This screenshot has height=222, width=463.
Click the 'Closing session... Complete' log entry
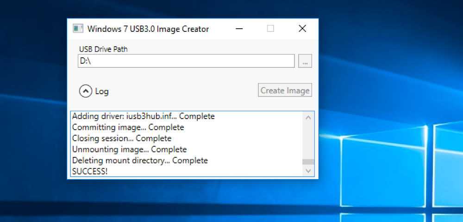click(x=121, y=138)
